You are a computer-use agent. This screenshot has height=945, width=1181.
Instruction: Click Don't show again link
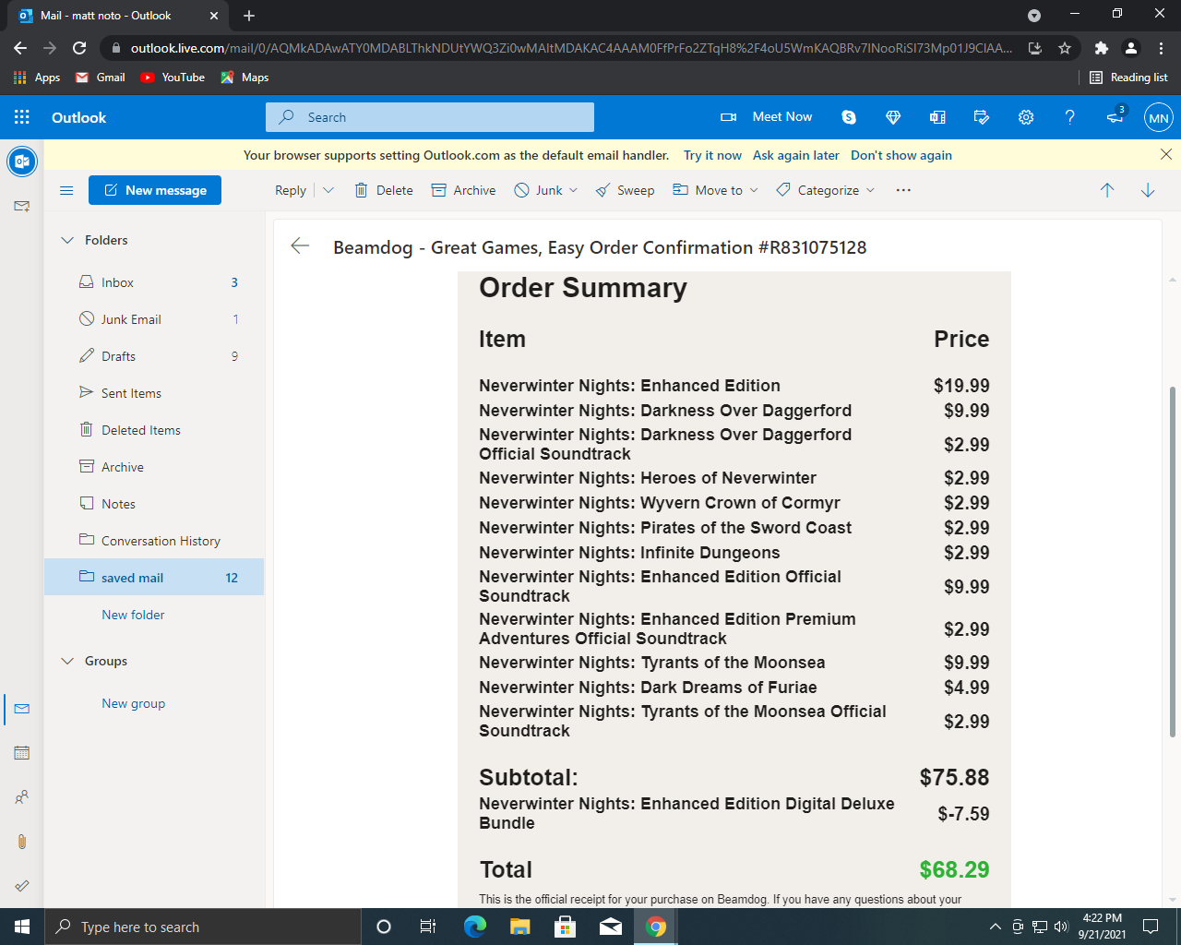pos(901,155)
